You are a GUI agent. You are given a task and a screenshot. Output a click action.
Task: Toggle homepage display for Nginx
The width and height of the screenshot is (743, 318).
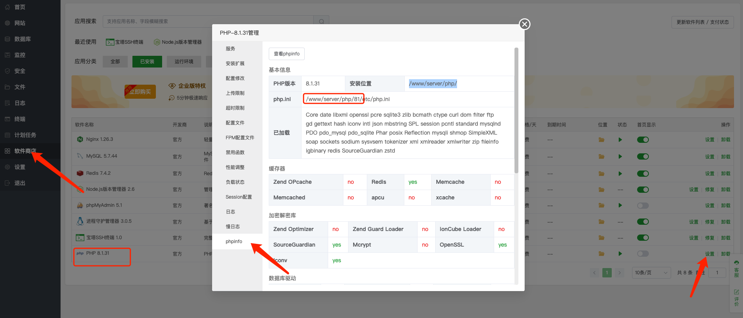(x=643, y=140)
